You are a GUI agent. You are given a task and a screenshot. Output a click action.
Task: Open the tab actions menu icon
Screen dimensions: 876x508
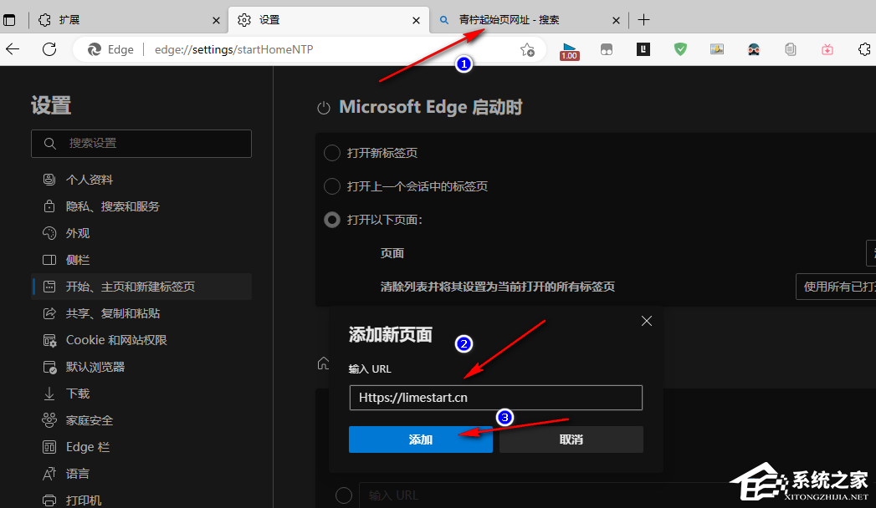pyautogui.click(x=10, y=20)
